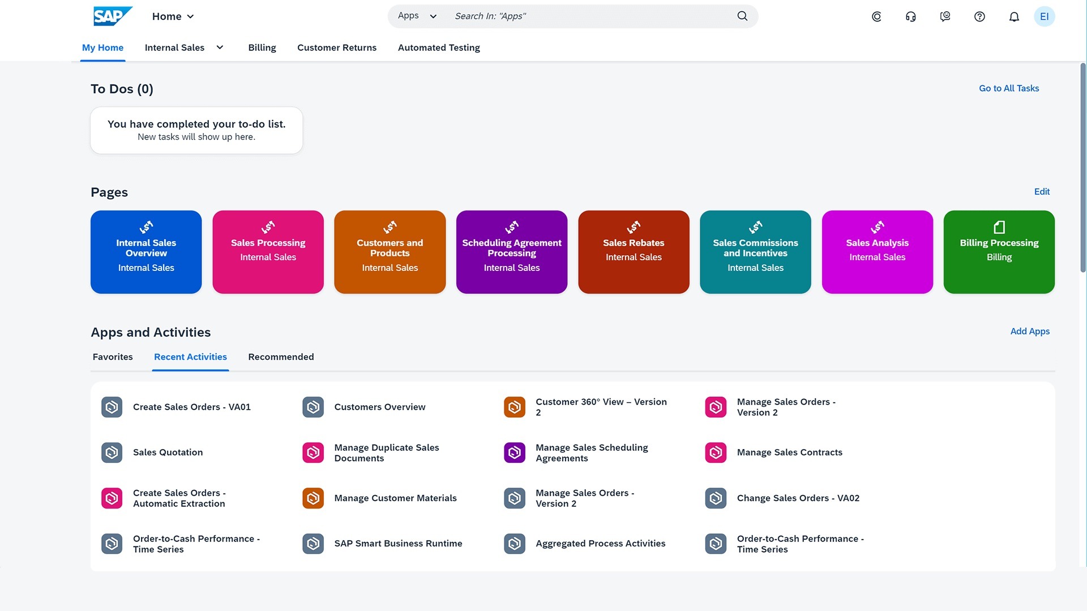Open the green Billing Processing page tile
This screenshot has width=1087, height=611.
[x=999, y=252]
